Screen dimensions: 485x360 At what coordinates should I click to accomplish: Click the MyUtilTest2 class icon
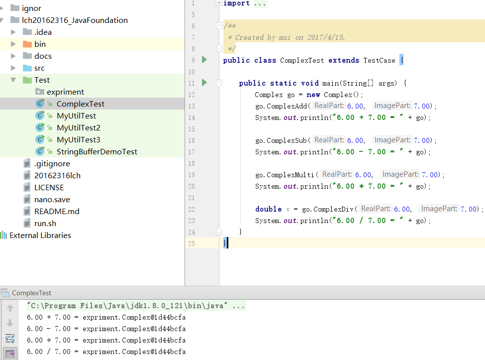40,127
